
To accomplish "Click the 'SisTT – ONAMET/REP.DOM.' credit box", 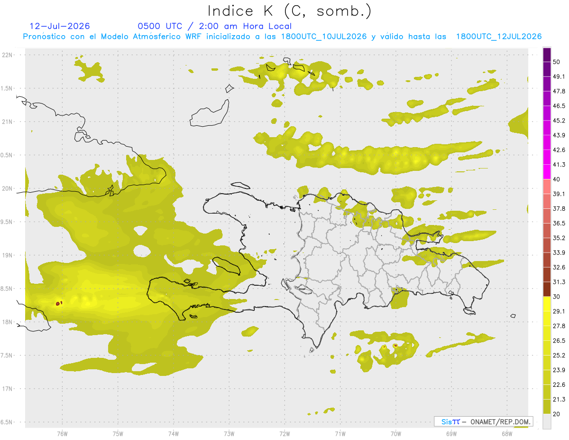I will pos(484,421).
